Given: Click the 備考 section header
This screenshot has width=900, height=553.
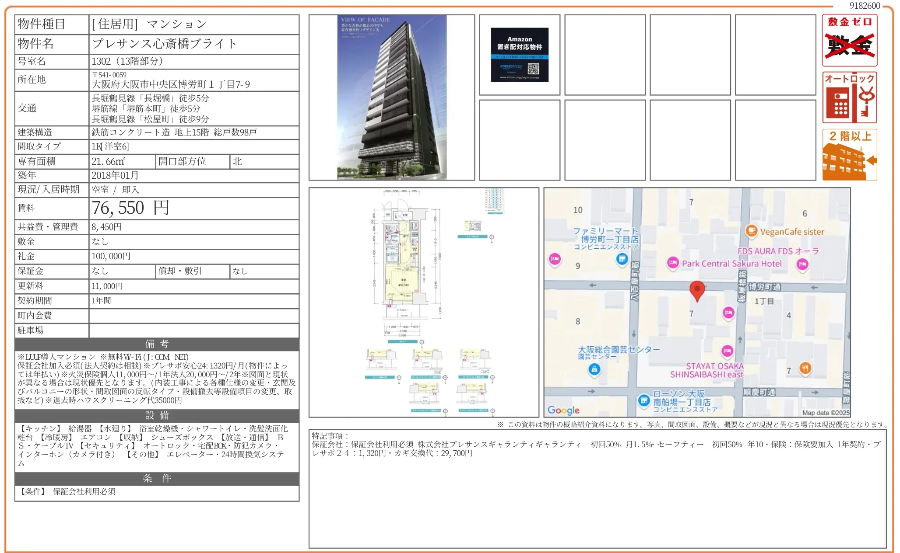Looking at the screenshot, I should point(157,344).
